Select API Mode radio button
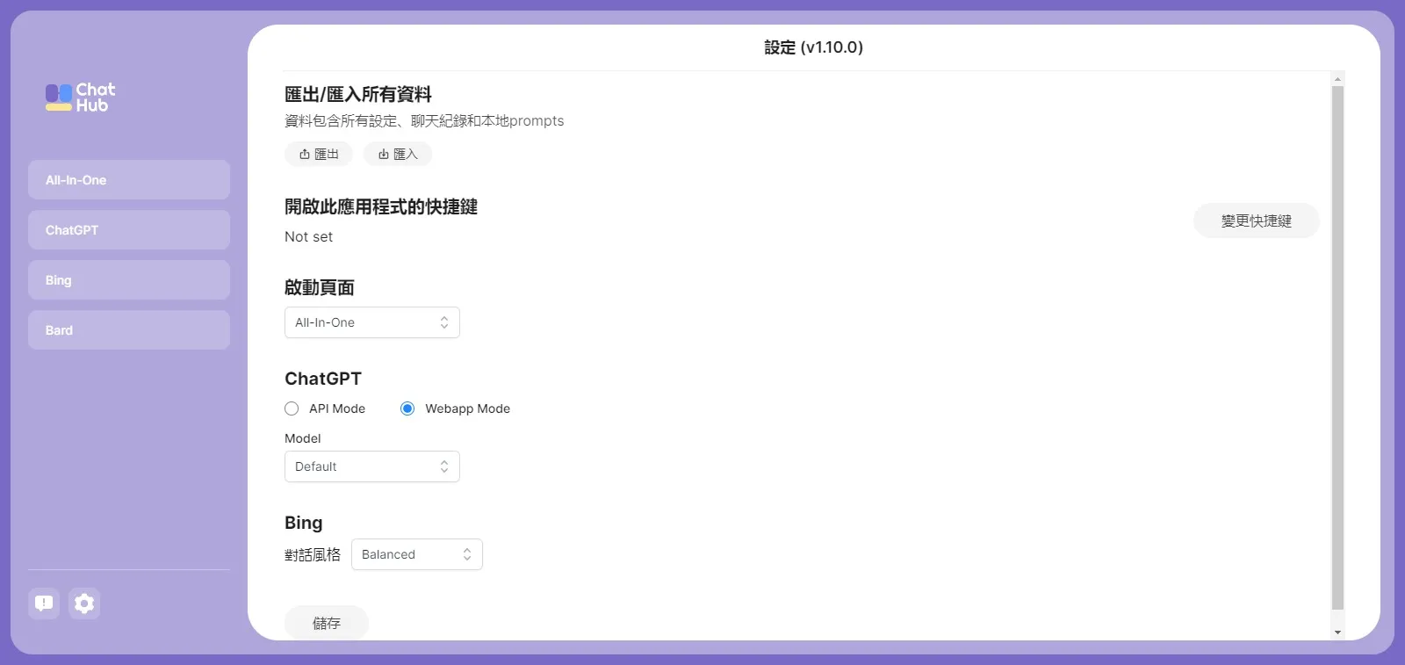This screenshot has height=665, width=1405. pyautogui.click(x=292, y=408)
